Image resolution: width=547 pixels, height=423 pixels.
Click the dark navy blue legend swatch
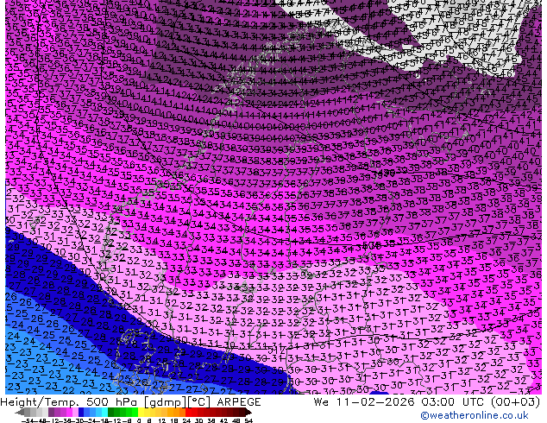(x=81, y=413)
